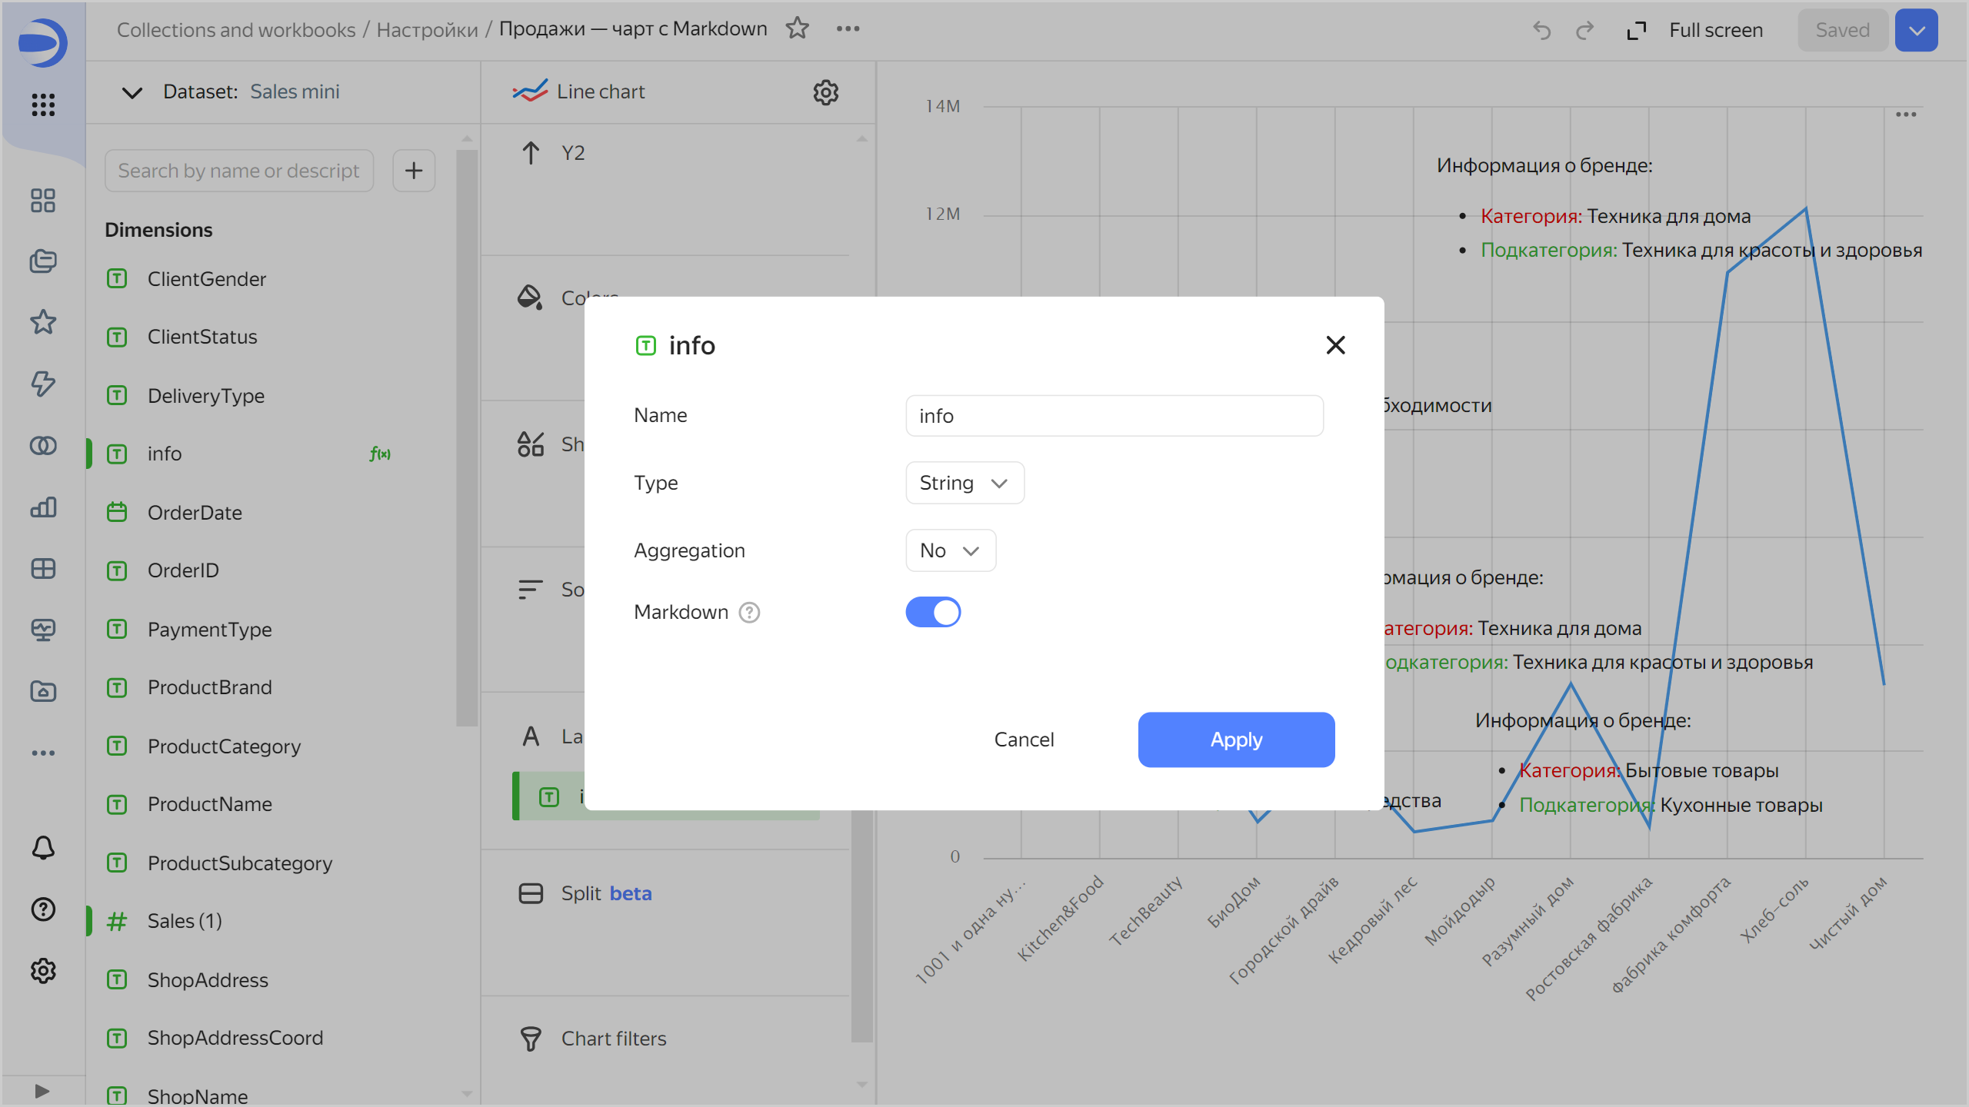Click the Name input field

click(x=1114, y=416)
